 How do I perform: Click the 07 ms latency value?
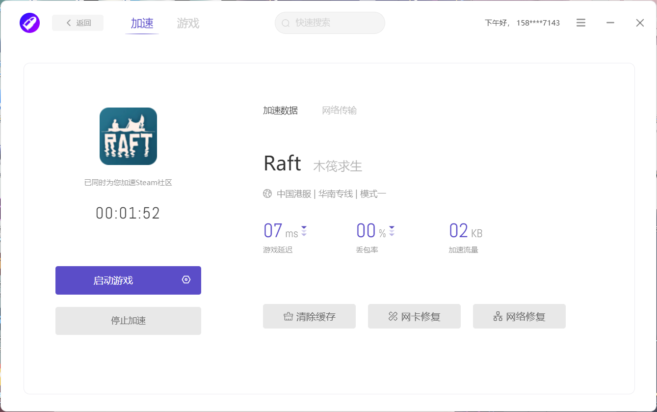[x=281, y=231]
